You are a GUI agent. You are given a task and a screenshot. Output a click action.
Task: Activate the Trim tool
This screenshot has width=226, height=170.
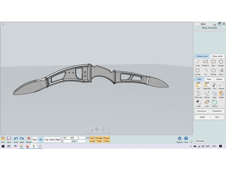click(214, 85)
